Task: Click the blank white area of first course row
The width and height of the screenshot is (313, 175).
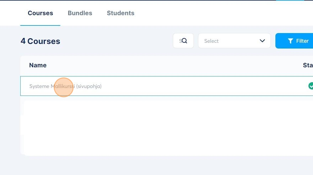Action: [x=197, y=86]
